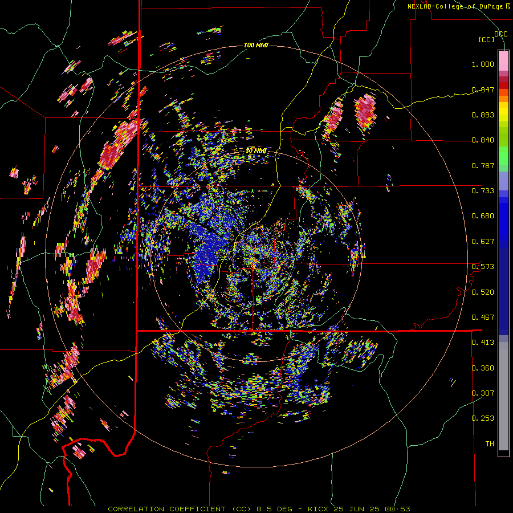The height and width of the screenshot is (513, 513).
Task: Click the pink segment of the color bar
Action: (503, 60)
